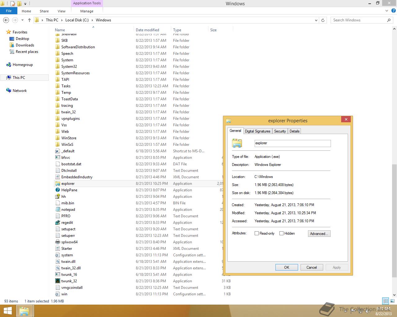Click OK in explorer Properties

tap(287, 267)
